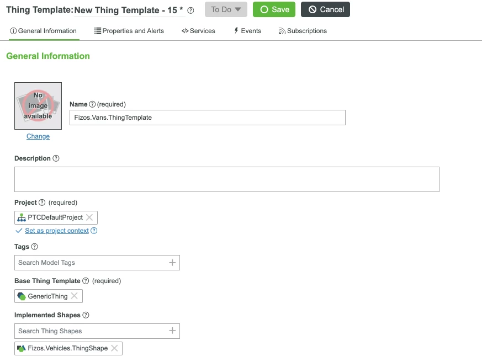Click the check mark beside Set as project context
Image resolution: width=482 pixels, height=362 pixels.
pyautogui.click(x=19, y=231)
